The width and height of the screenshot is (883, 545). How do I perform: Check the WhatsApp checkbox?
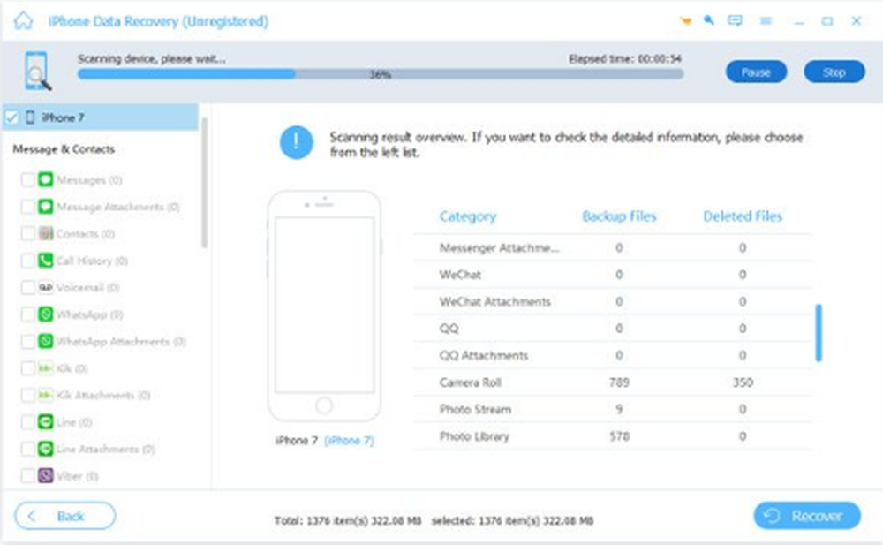click(x=27, y=314)
